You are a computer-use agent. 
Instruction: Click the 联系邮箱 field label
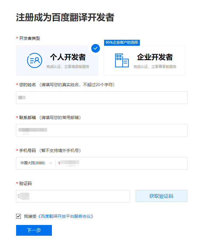(27, 118)
